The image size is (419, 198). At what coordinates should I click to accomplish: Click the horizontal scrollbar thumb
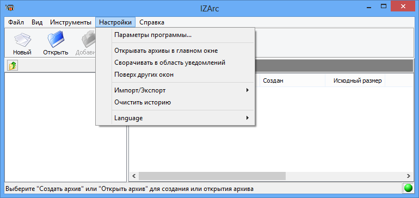212,176
